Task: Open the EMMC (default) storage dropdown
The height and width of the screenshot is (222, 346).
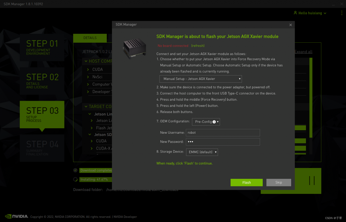Action: (x=202, y=152)
